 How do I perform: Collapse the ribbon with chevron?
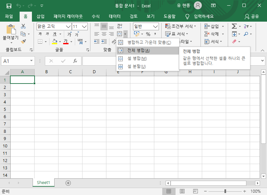click(x=262, y=51)
